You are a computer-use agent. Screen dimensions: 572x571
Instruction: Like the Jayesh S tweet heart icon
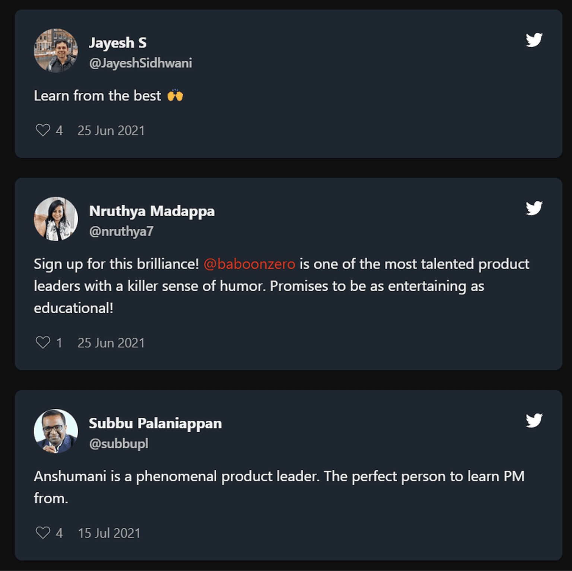click(x=43, y=130)
